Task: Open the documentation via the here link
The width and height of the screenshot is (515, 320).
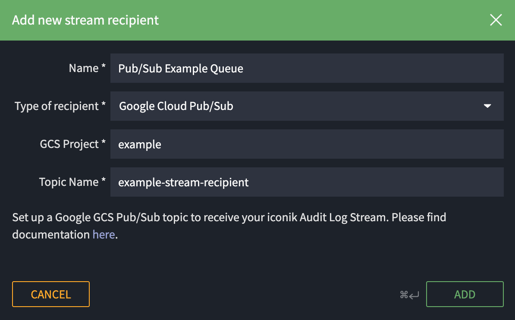Action: [104, 234]
